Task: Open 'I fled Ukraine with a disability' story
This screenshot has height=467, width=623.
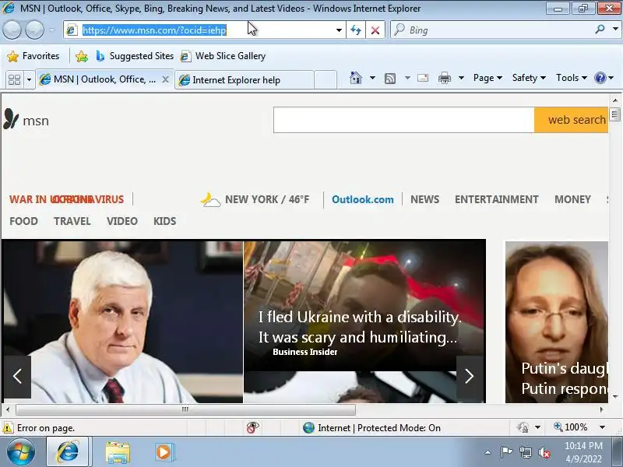Action: click(360, 327)
